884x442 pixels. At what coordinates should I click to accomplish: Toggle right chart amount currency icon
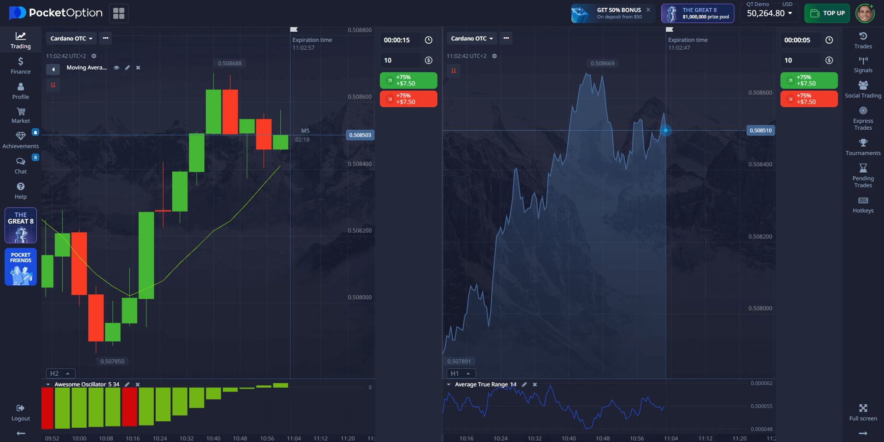[829, 60]
